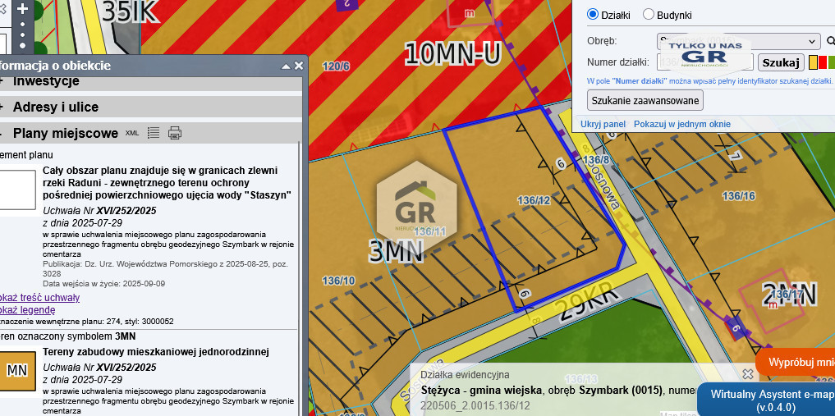Click parcel label 136/10 on map
Screen dimensions: 835x416
click(x=339, y=281)
